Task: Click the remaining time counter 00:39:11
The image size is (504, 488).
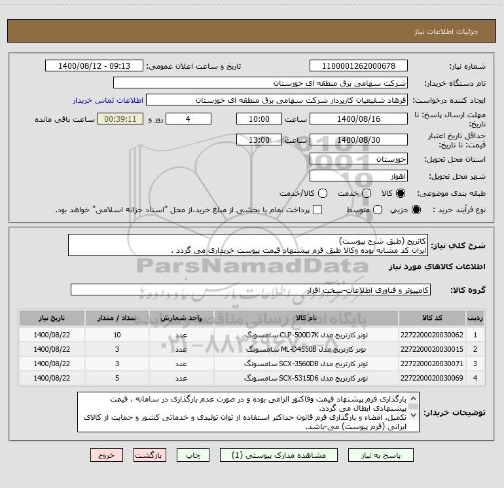Action: click(120, 119)
